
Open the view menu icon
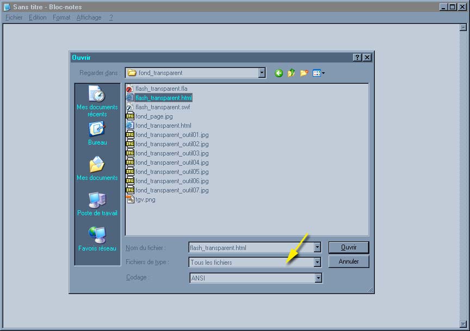(x=318, y=73)
